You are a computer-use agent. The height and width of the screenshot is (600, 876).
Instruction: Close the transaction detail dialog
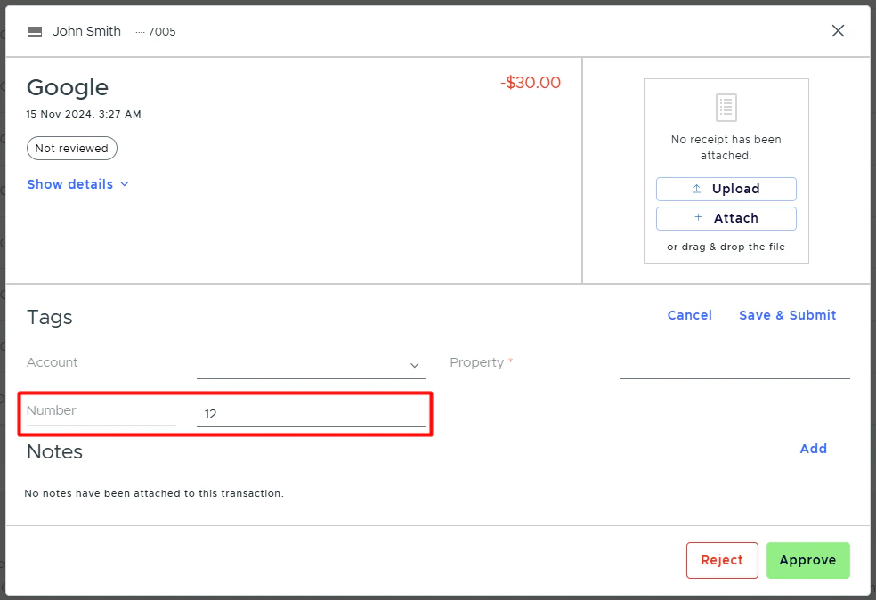point(837,30)
